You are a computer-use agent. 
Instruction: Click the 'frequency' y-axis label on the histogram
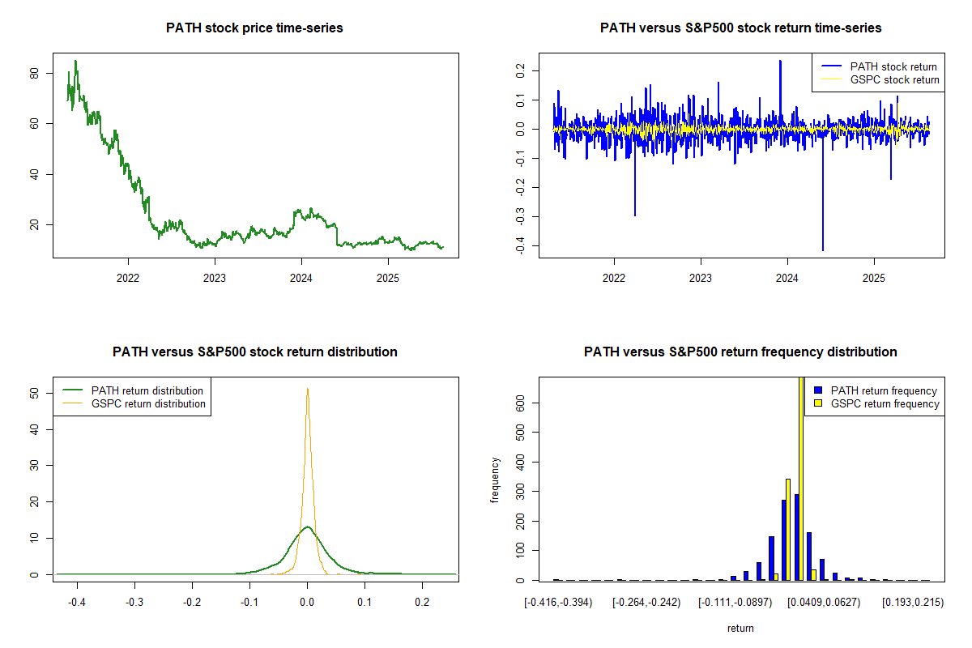tap(495, 480)
